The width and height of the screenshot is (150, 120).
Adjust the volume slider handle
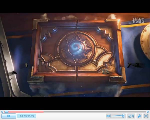click(x=123, y=116)
